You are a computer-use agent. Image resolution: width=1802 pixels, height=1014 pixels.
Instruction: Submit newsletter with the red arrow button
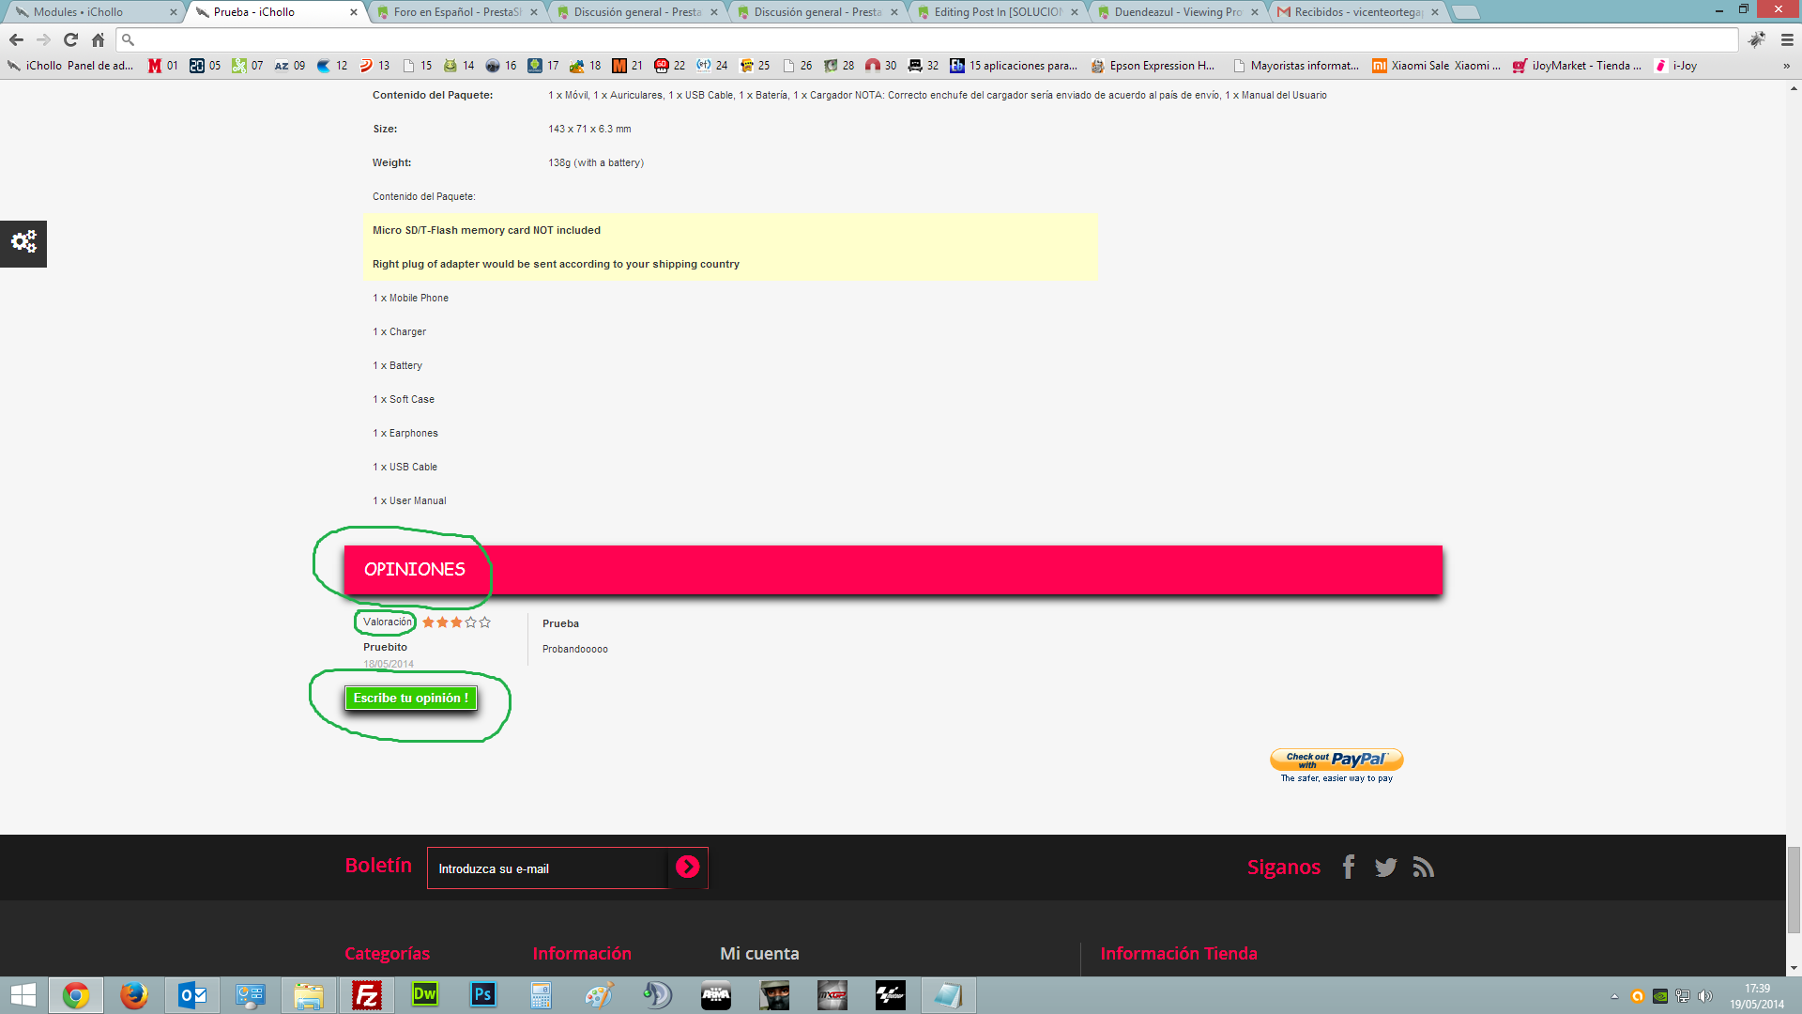click(x=687, y=867)
